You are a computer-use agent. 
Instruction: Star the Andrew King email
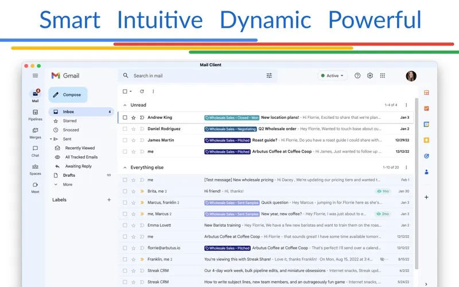(134, 118)
